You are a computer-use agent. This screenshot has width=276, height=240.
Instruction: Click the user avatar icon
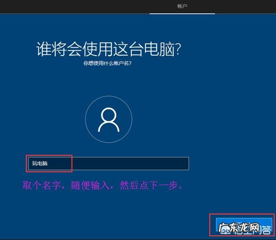[109, 119]
